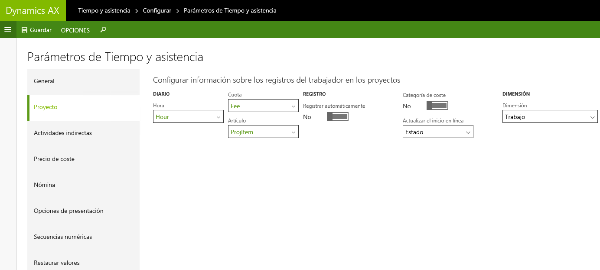
Task: Click the REGISTRO section heading
Action: coord(314,94)
